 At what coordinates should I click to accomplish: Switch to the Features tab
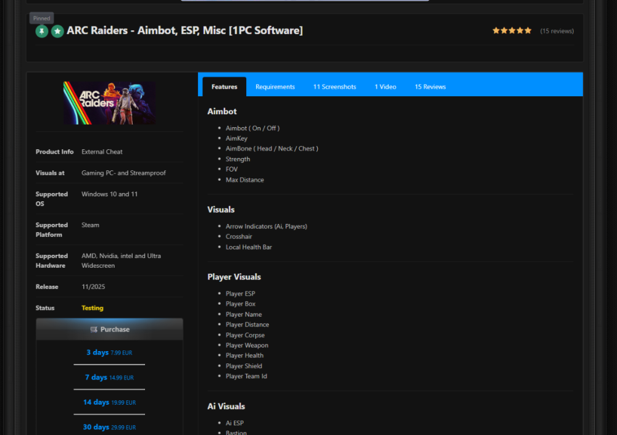pos(224,87)
